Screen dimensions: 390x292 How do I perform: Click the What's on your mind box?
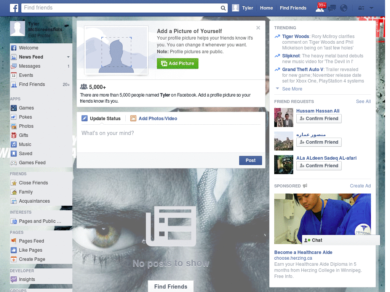(x=171, y=139)
